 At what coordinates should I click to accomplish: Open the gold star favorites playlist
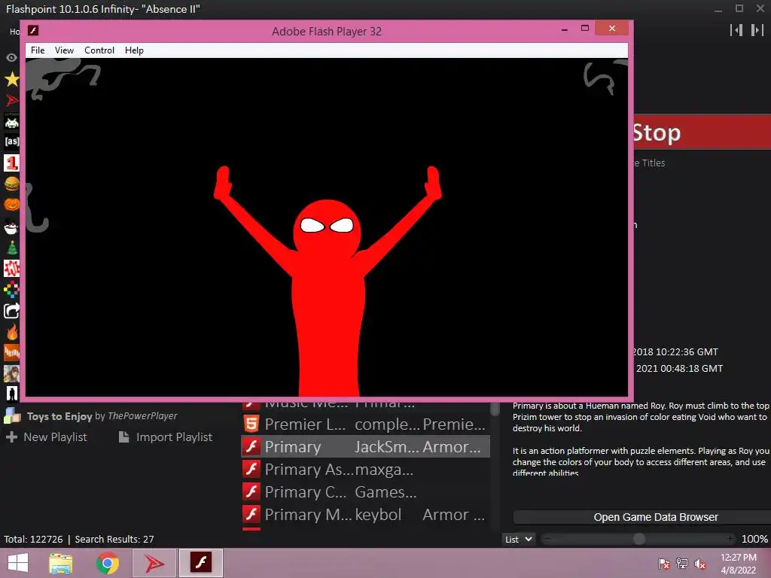point(12,78)
